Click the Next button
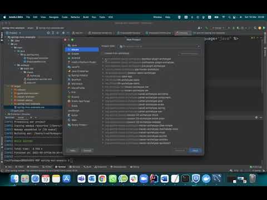 tap(195, 151)
